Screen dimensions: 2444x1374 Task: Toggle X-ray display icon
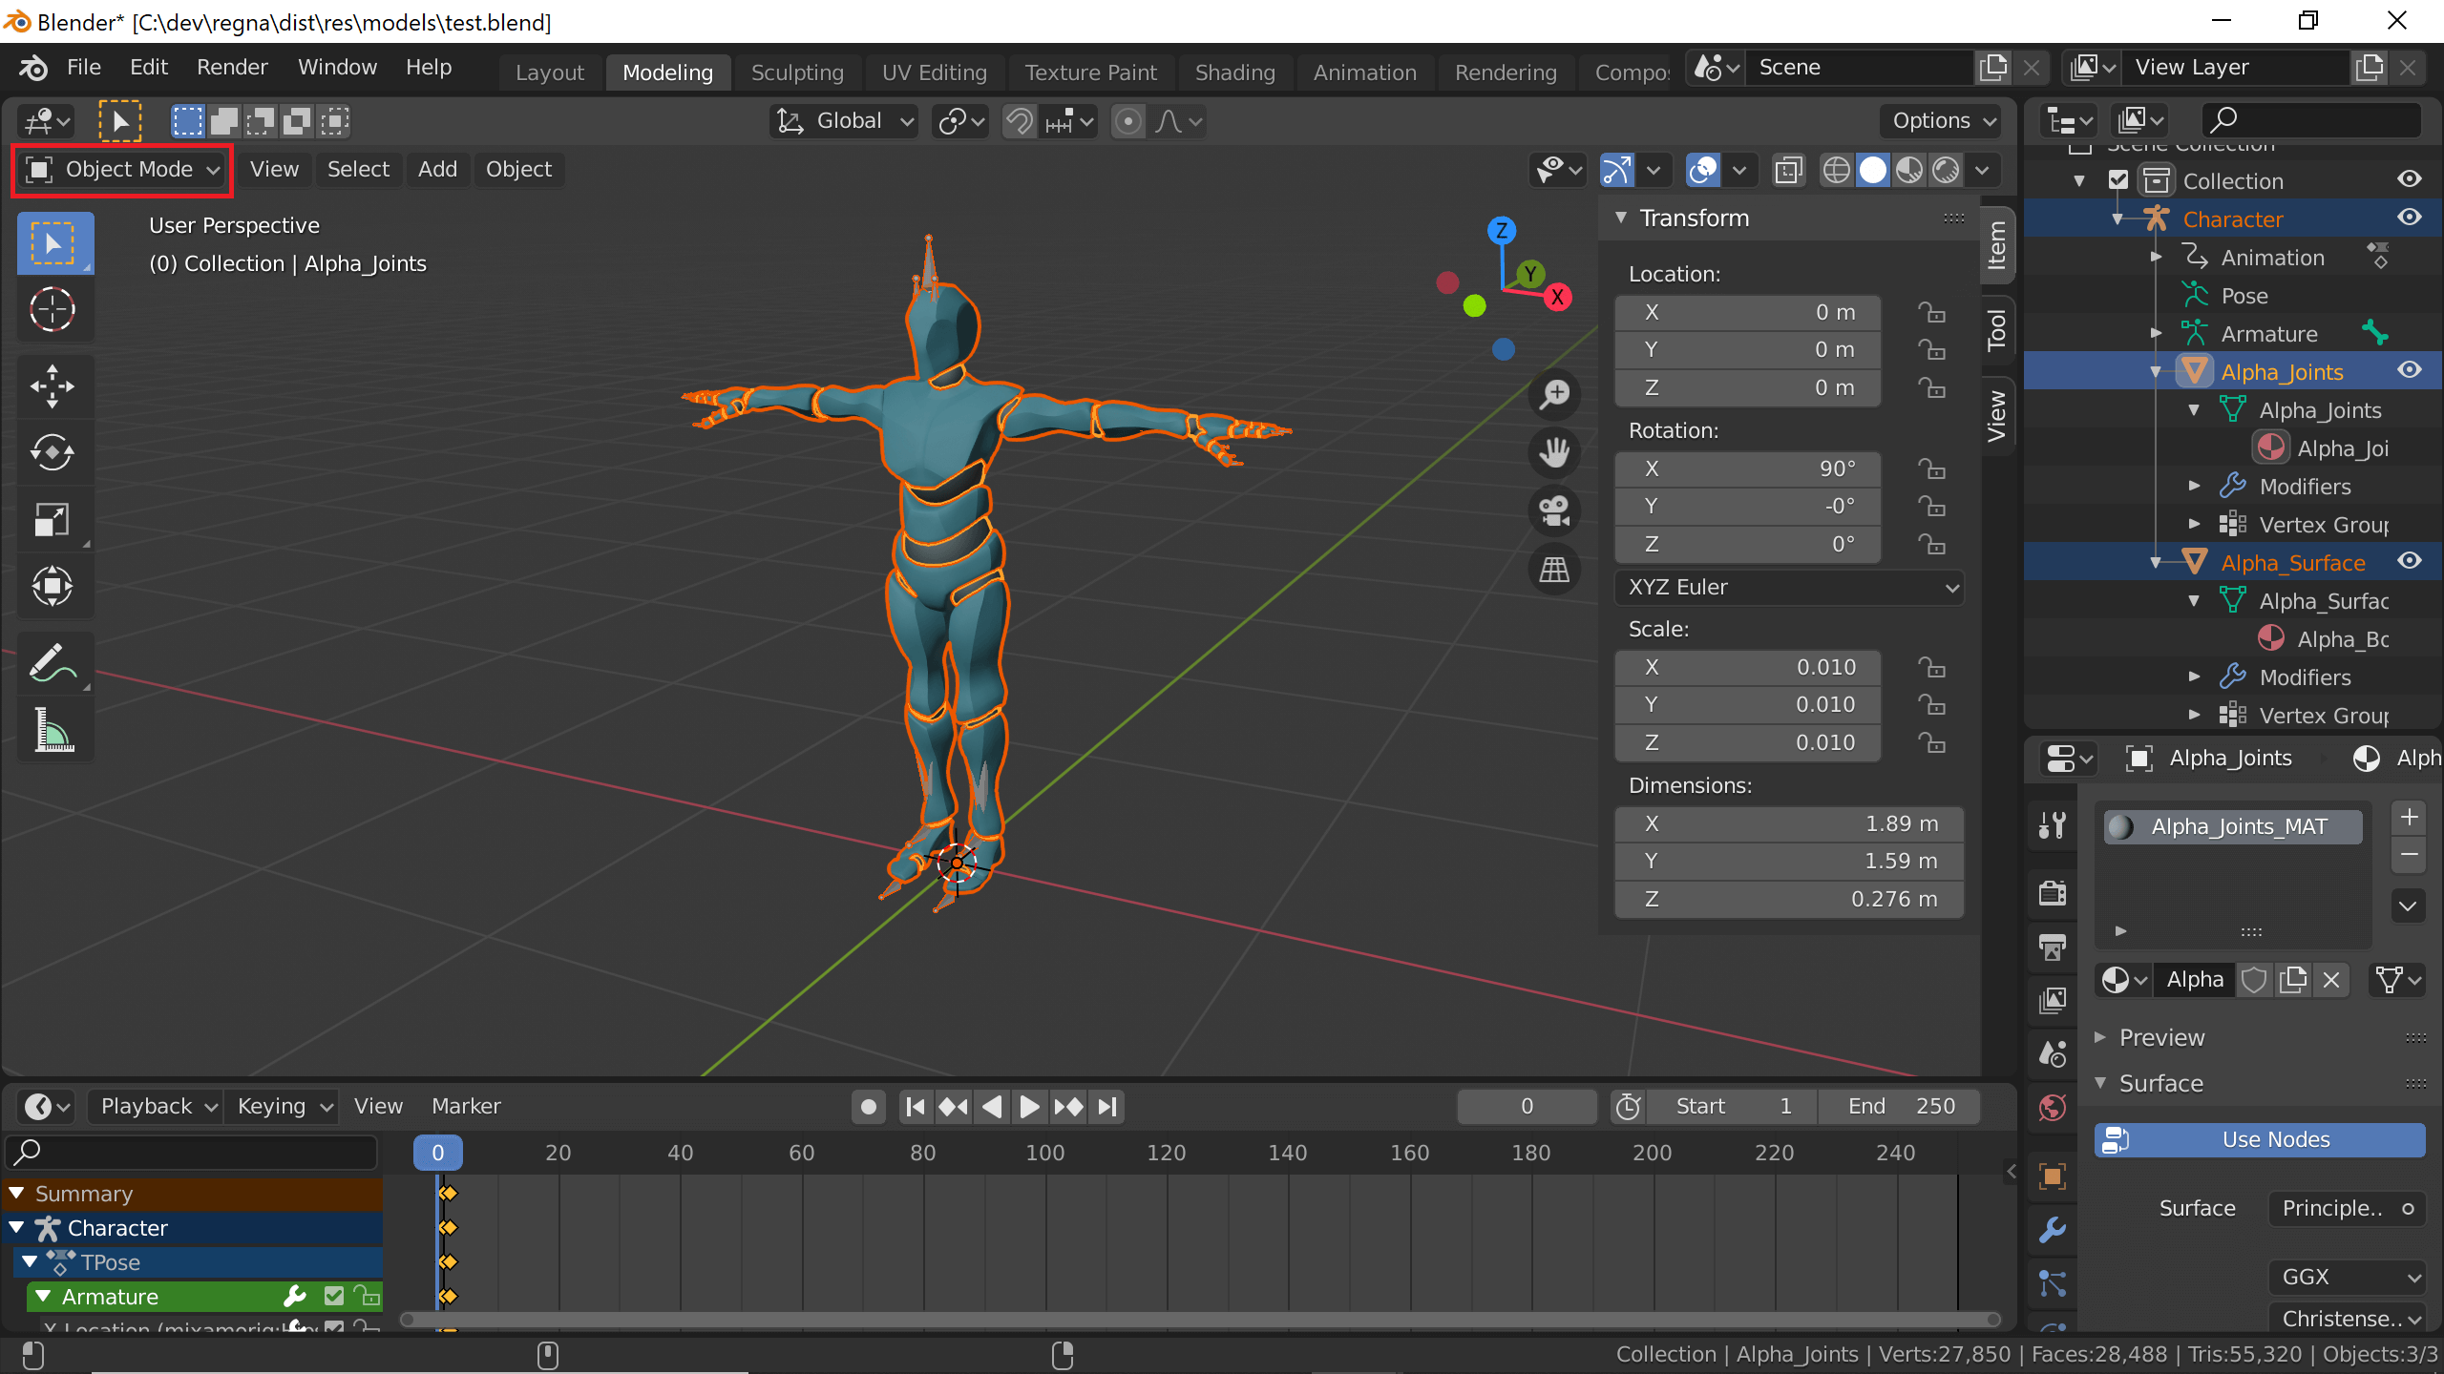tap(1788, 170)
